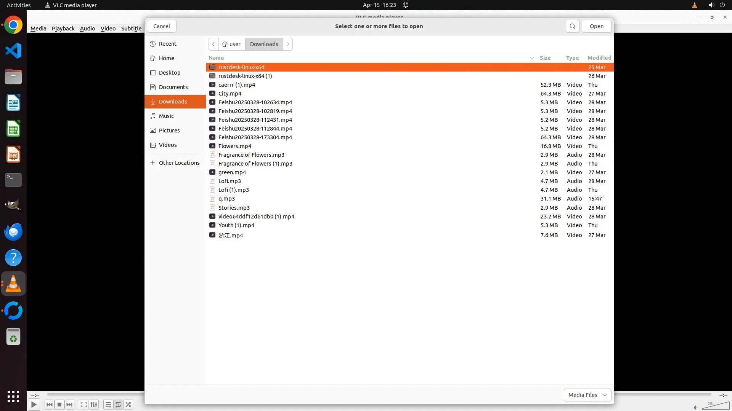This screenshot has height=411, width=732.
Task: Toggle loop repeat mode button
Action: click(x=118, y=405)
